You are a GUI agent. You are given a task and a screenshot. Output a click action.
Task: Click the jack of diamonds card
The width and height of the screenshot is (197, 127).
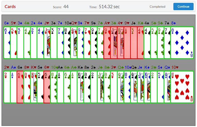tap(140, 87)
